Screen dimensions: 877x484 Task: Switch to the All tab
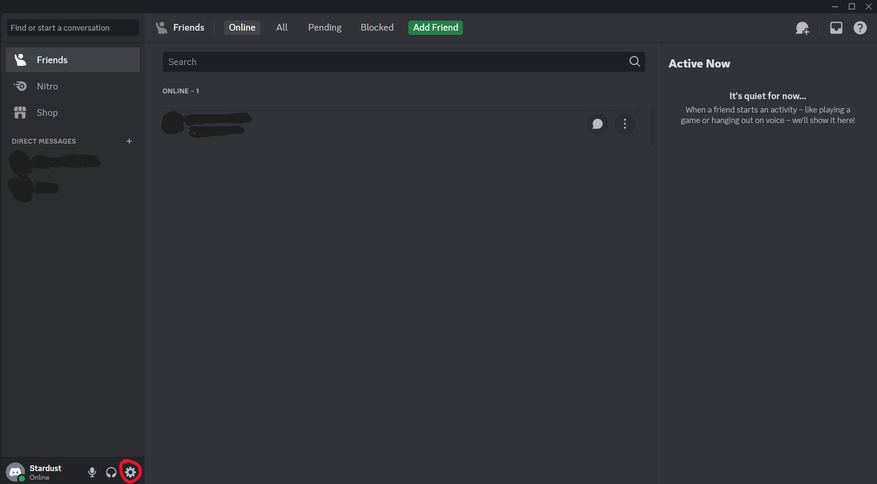pyautogui.click(x=281, y=28)
